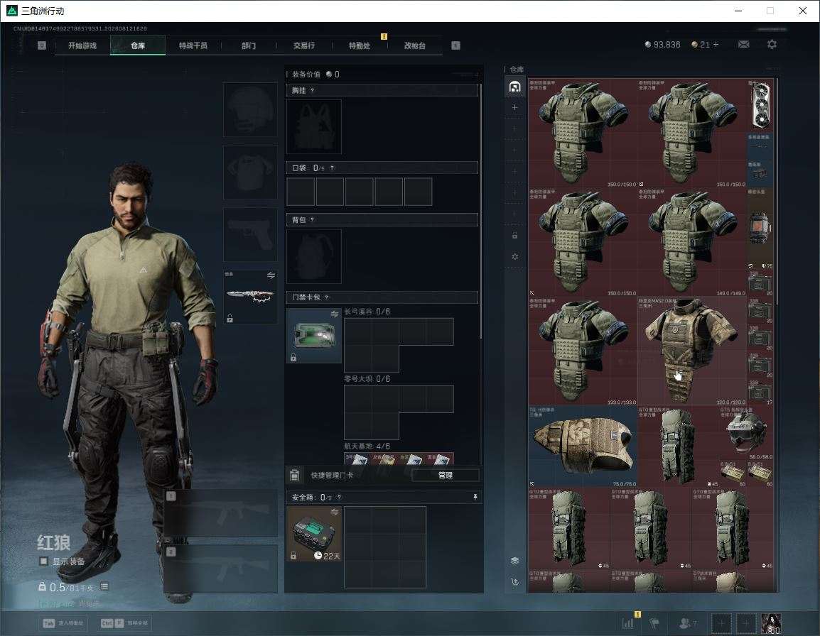Click the warehouse scrollbar
The height and width of the screenshot is (636, 820).
(777, 191)
